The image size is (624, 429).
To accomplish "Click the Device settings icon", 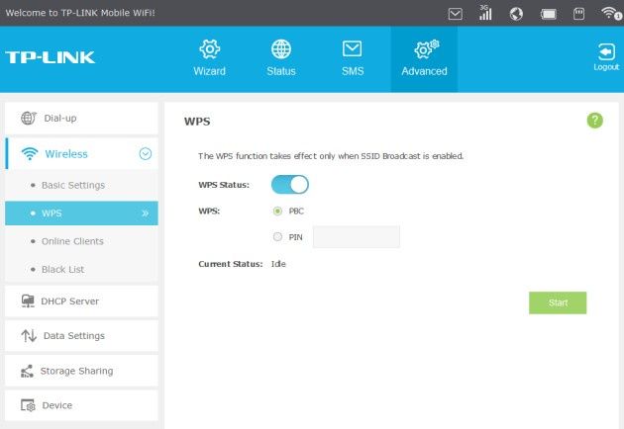I will pyautogui.click(x=28, y=405).
